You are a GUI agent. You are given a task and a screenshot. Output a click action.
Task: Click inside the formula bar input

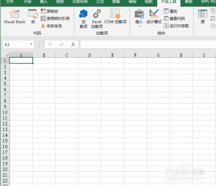tap(148, 44)
